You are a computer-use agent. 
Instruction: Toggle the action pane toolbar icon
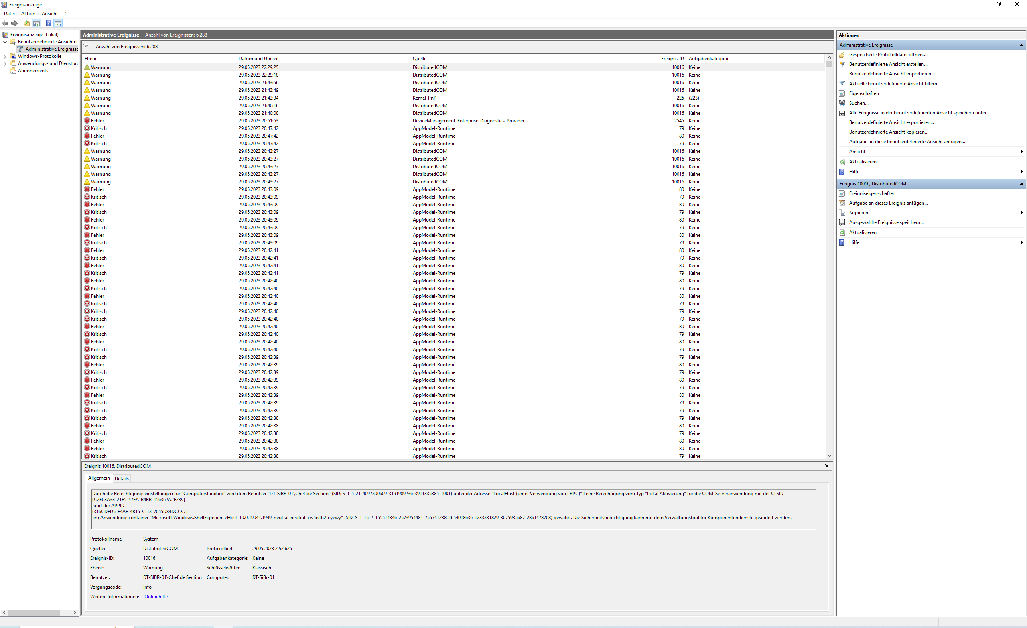(x=58, y=23)
